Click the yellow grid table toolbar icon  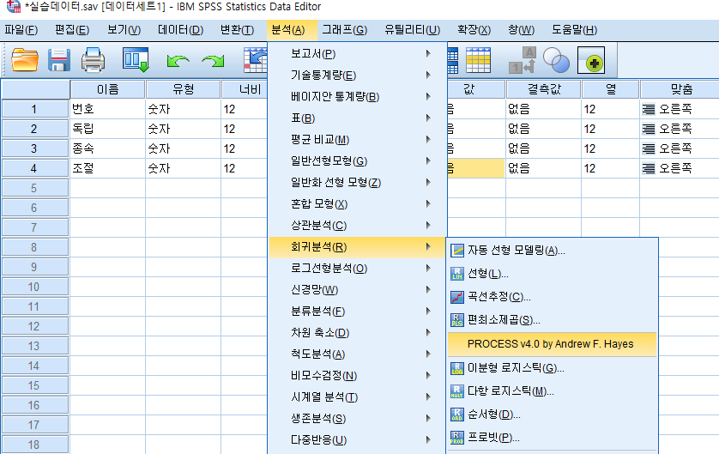point(478,60)
